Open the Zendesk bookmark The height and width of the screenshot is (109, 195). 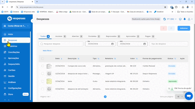15,12
